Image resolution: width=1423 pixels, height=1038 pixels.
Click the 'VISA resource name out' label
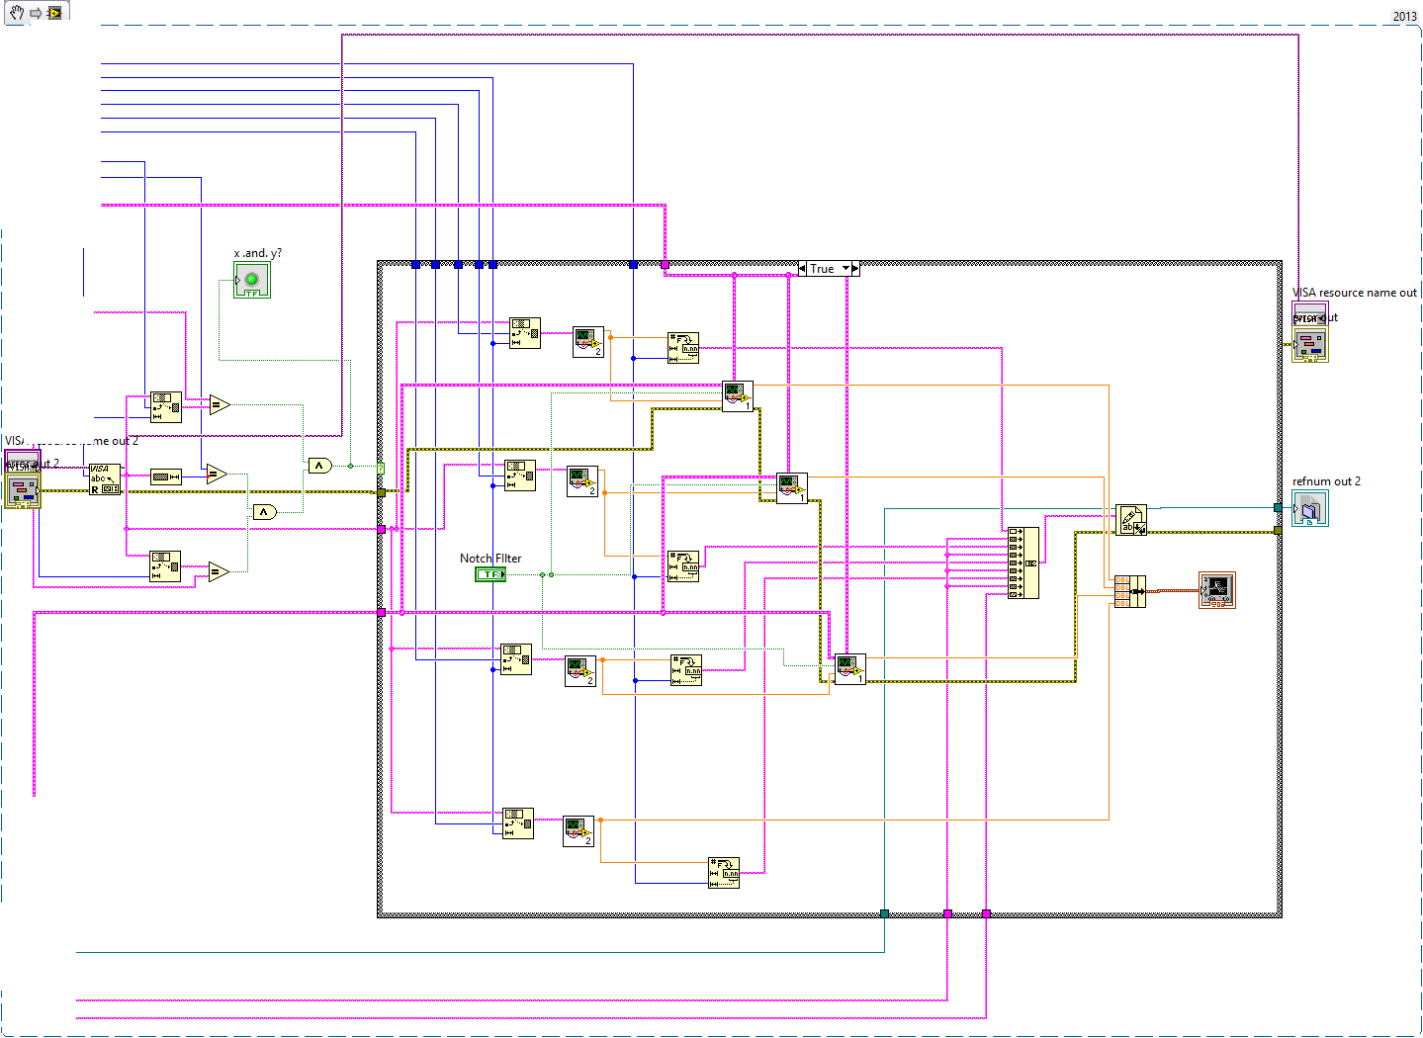(x=1355, y=293)
